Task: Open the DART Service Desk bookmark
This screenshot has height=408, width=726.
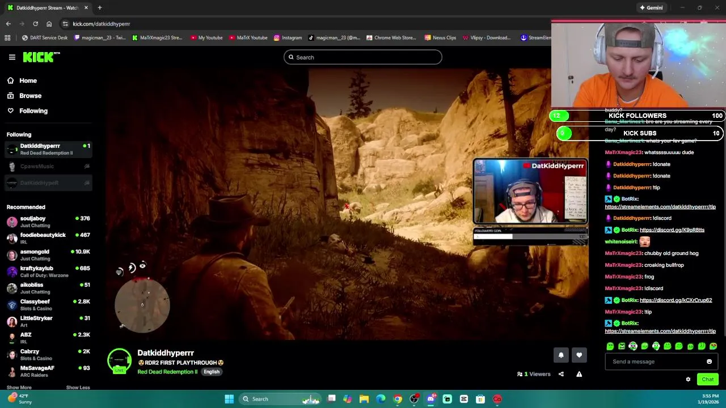Action: pyautogui.click(x=44, y=38)
